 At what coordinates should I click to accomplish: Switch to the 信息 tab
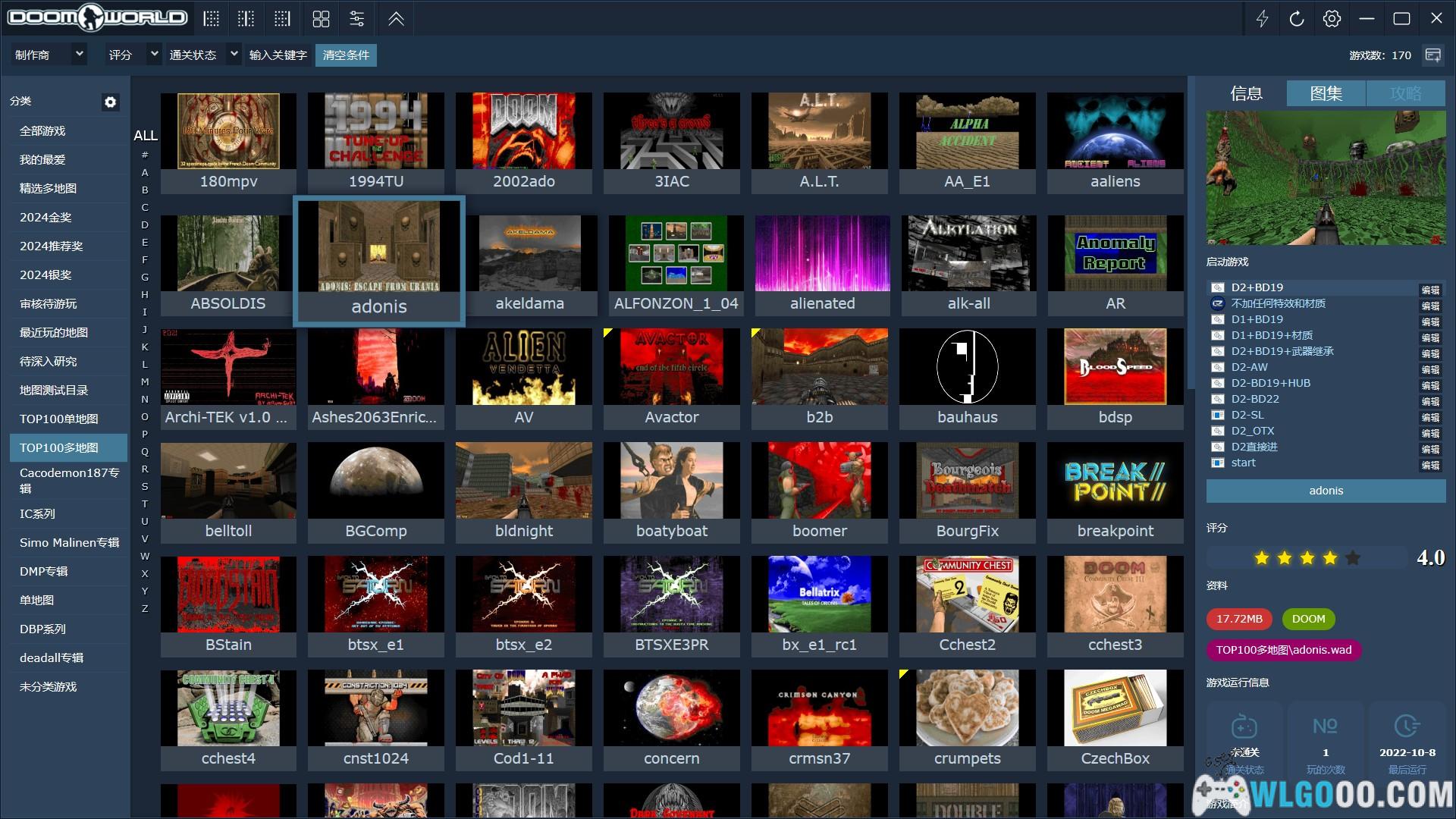1246,93
